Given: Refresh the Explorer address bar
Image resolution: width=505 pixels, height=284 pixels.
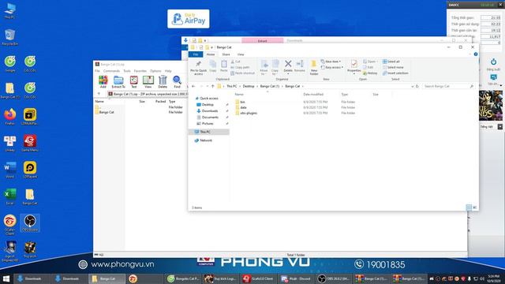Looking at the screenshot, I should pos(417,86).
